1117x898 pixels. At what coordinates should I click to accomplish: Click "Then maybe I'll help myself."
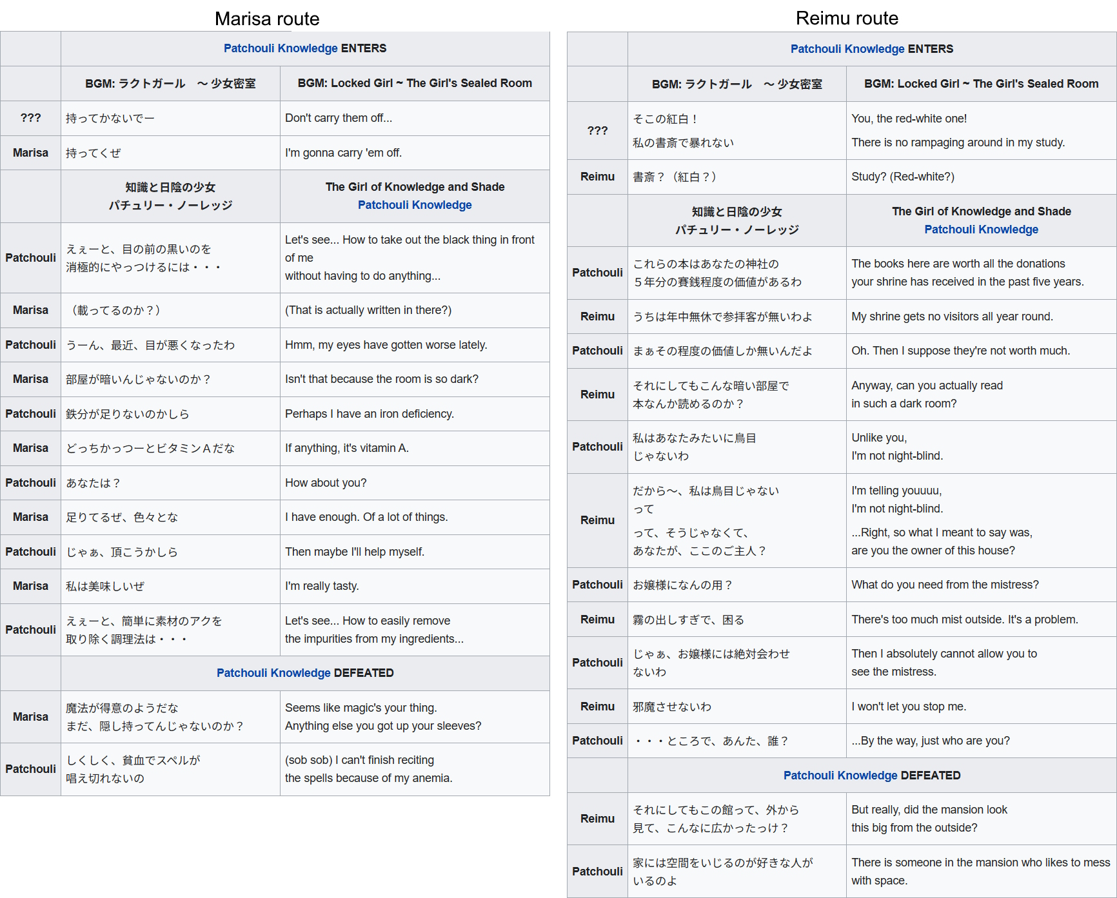(355, 552)
